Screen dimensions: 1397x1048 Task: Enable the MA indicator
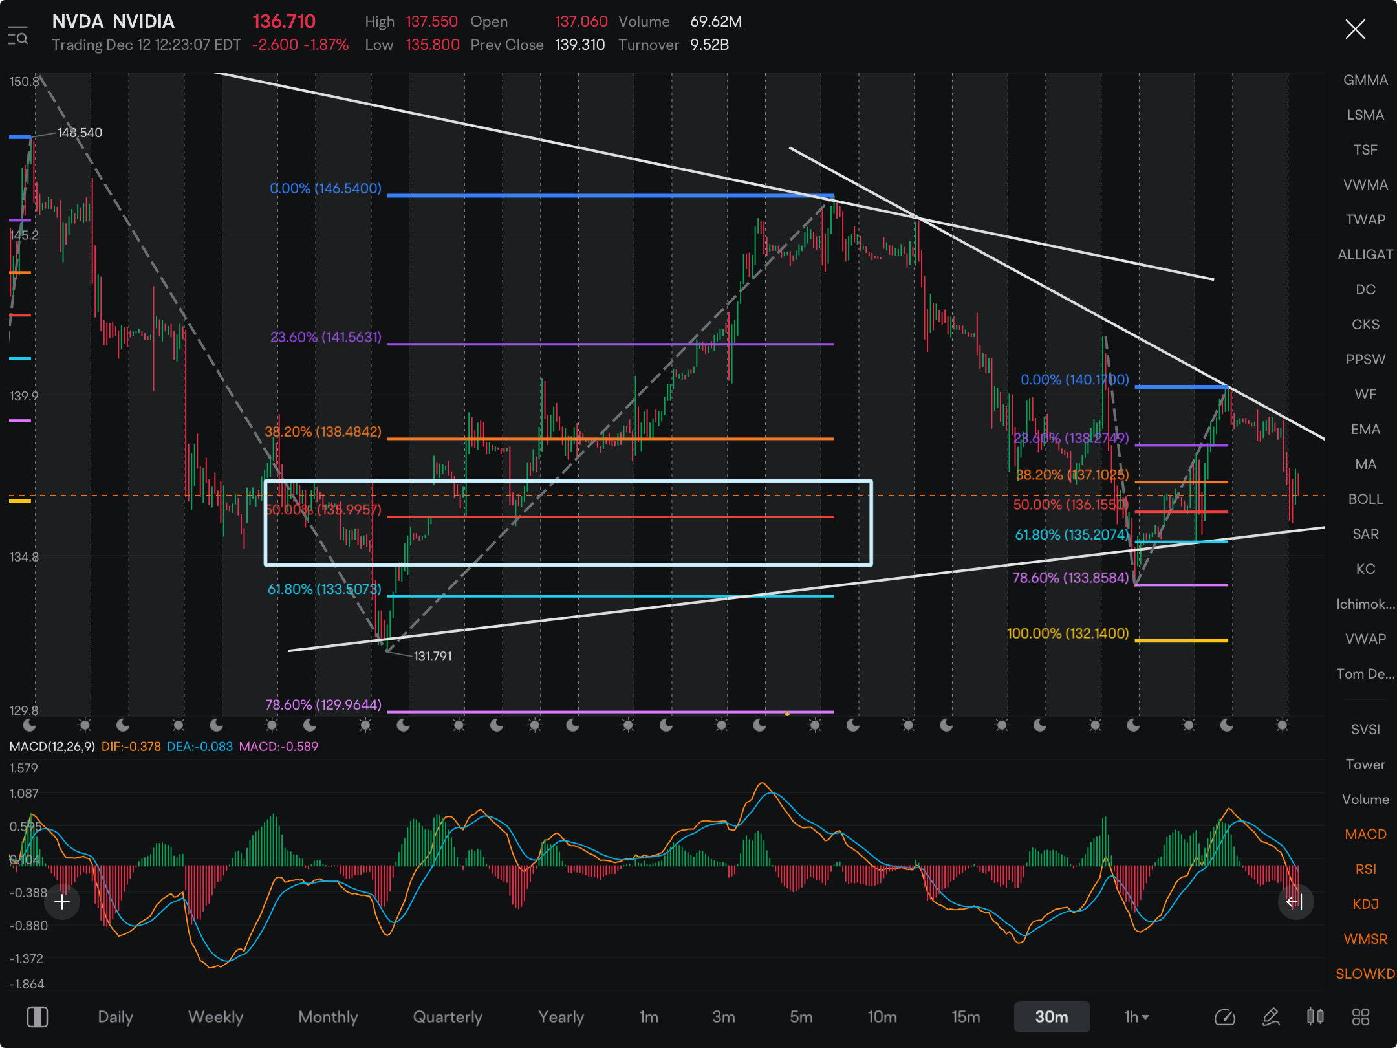pos(1365,464)
